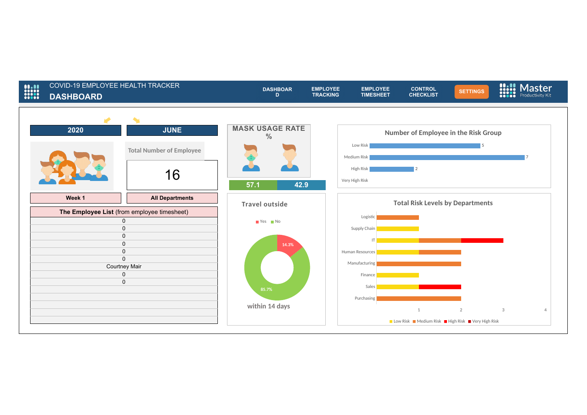The width and height of the screenshot is (587, 415).
Task: Open the CONTROL CHECKLIST tab
Action: click(x=424, y=92)
